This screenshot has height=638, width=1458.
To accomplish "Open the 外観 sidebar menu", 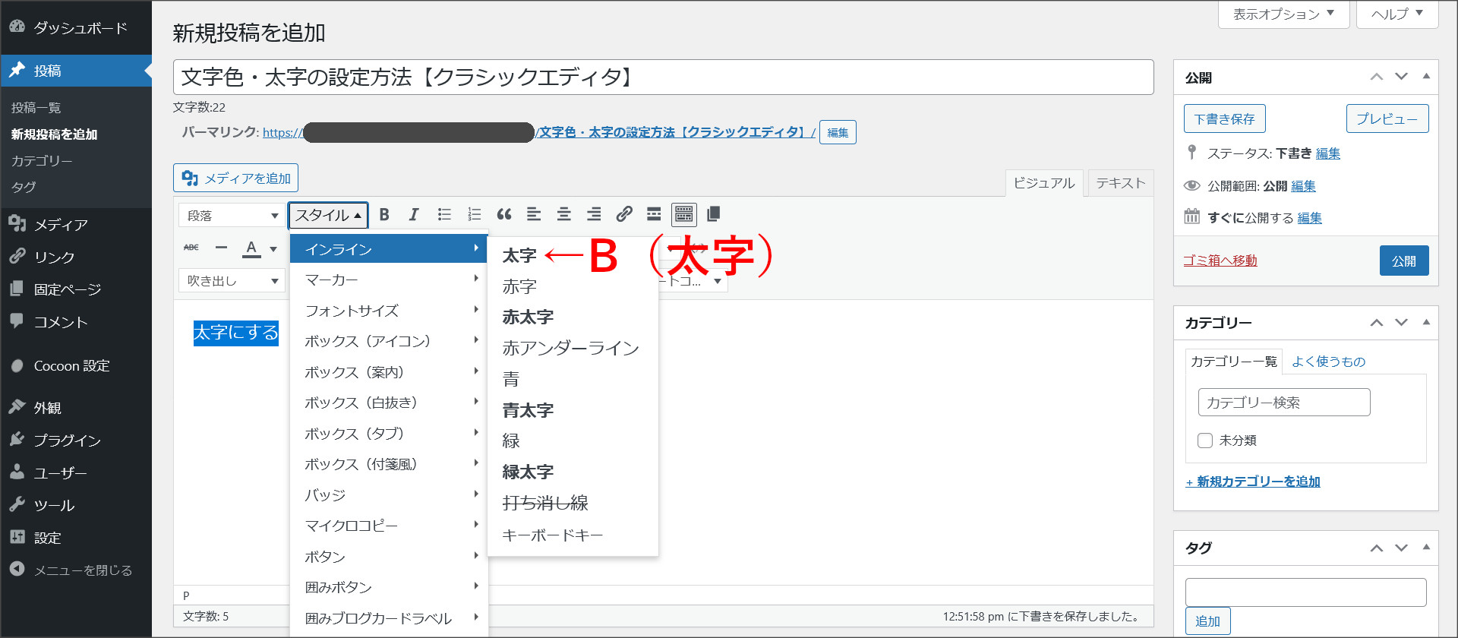I will coord(76,408).
